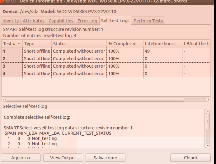
Task: Click the SMART Self-test log revision number line
Action: [53, 29]
